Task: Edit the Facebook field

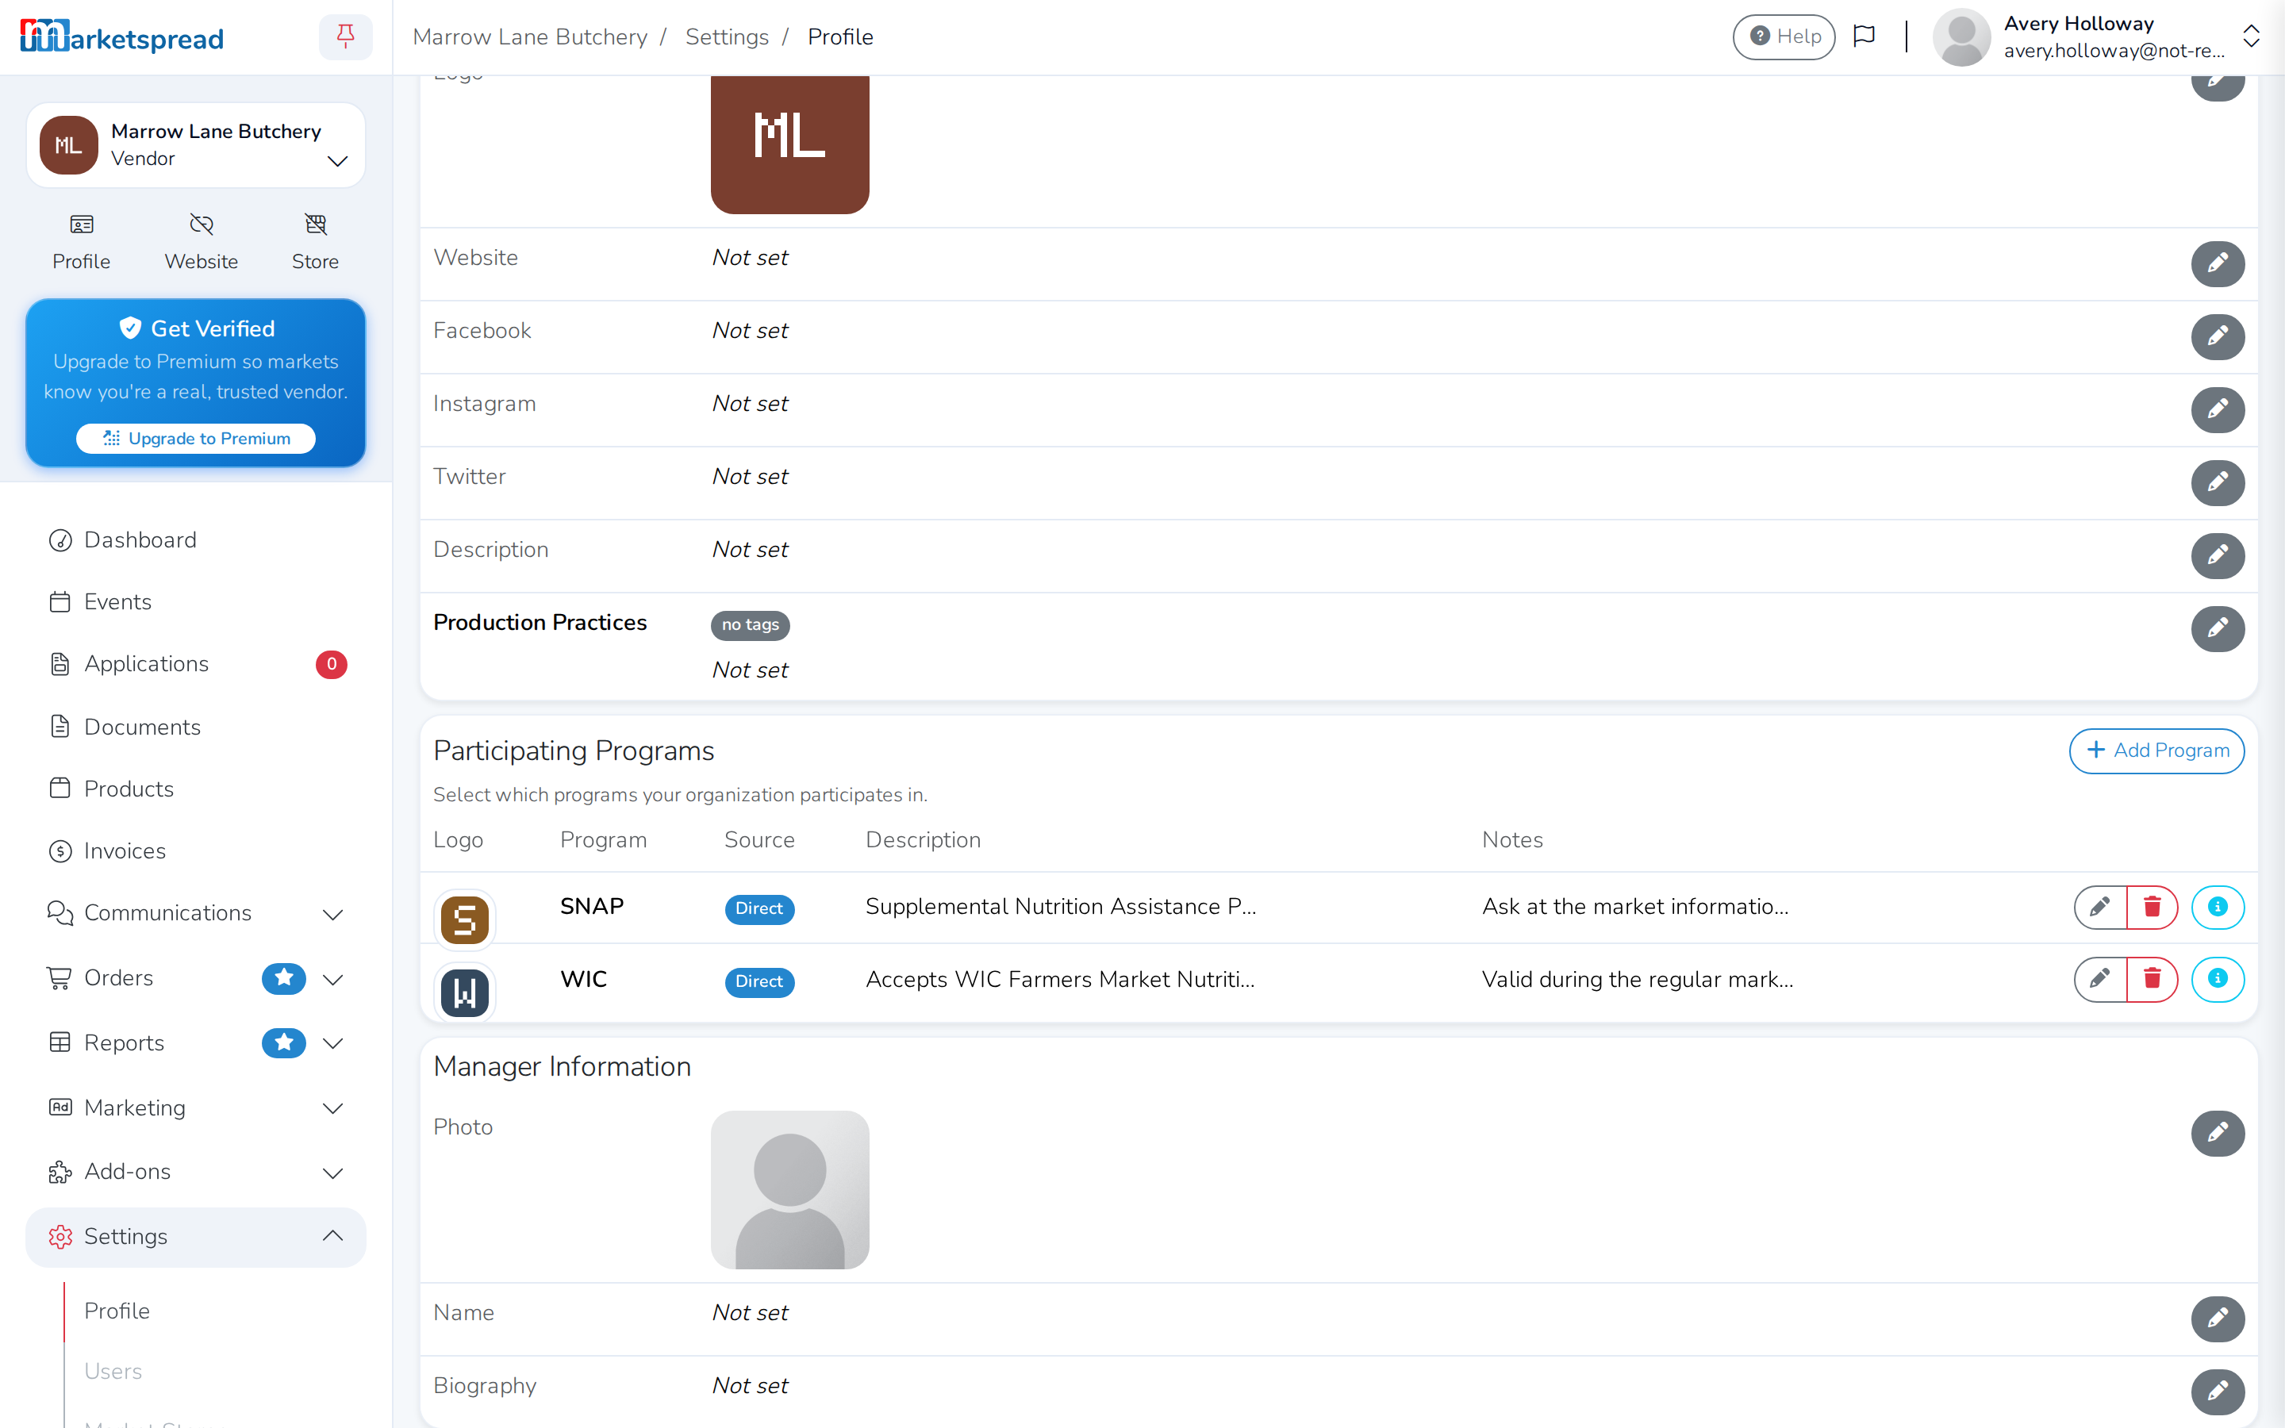Action: (2217, 336)
